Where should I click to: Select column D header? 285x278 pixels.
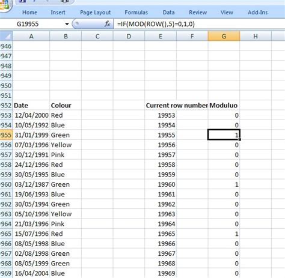coord(129,36)
